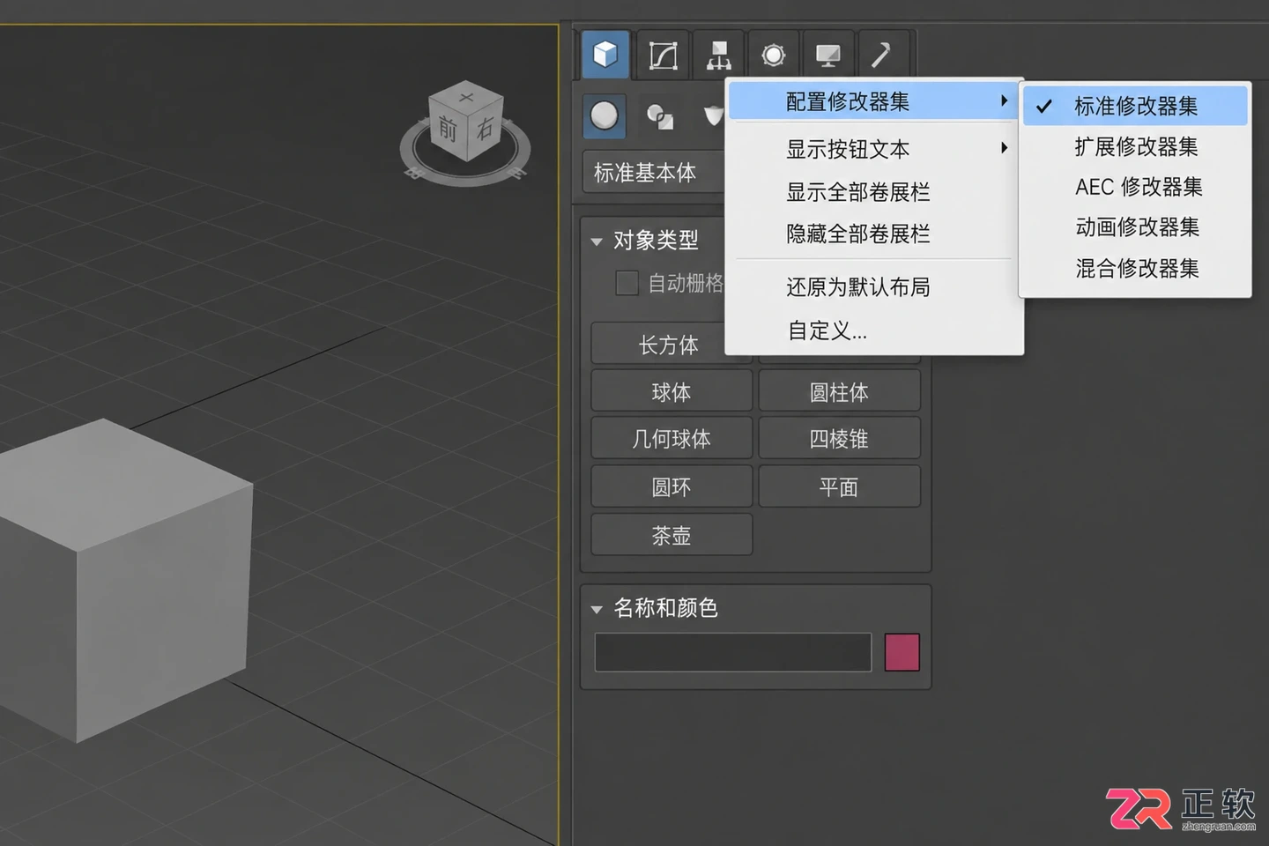Click the ViewCube 前 (front) face

[448, 130]
